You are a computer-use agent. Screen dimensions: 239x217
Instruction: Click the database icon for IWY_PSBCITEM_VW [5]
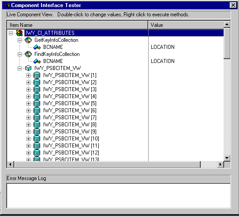point(37,103)
